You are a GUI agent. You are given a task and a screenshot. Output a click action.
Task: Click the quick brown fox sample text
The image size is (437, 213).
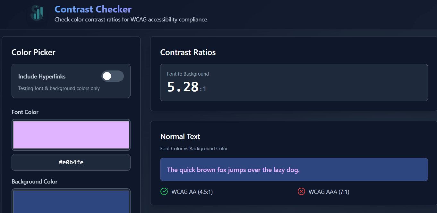[233, 170]
